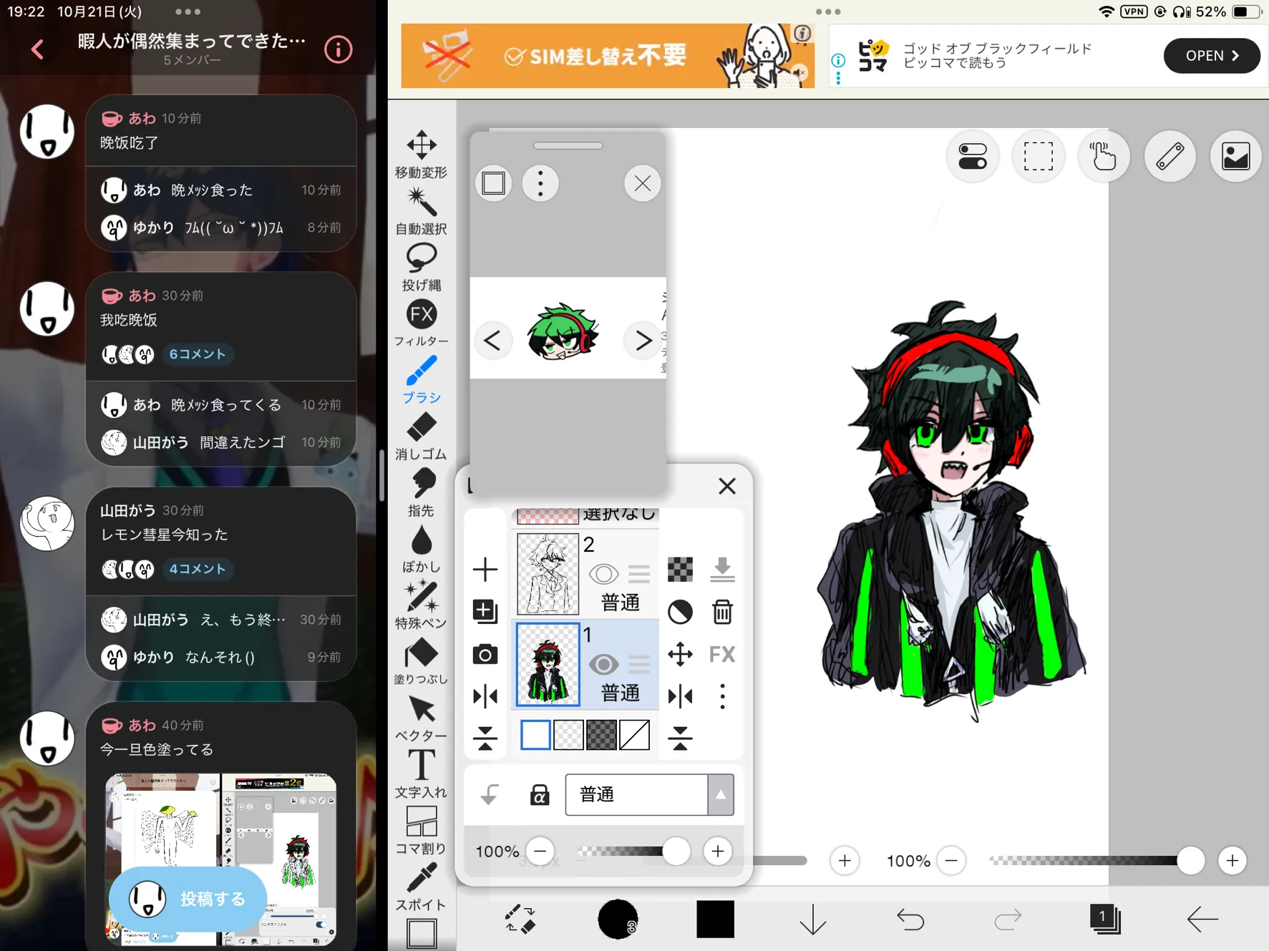Add a layer from camera photo
The height and width of the screenshot is (951, 1269).
tap(485, 654)
